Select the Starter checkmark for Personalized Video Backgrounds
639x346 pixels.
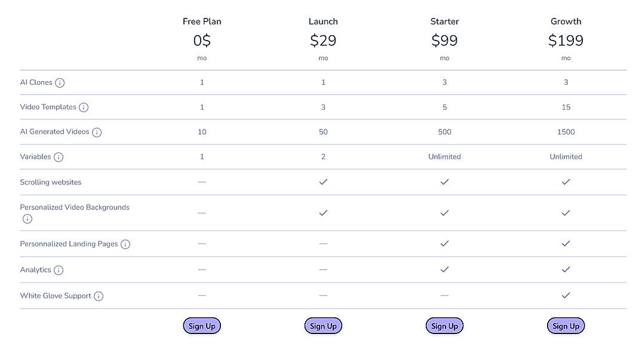(x=444, y=213)
